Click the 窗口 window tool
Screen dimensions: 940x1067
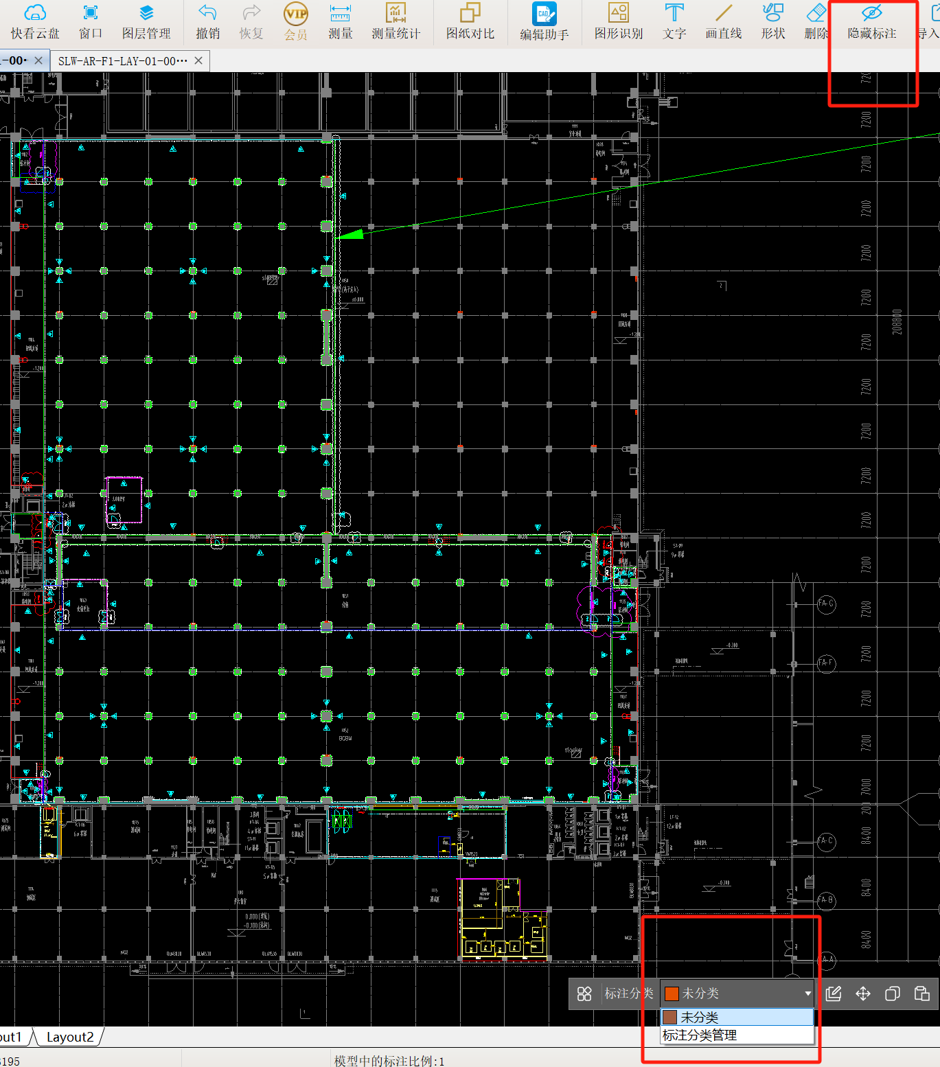91,22
